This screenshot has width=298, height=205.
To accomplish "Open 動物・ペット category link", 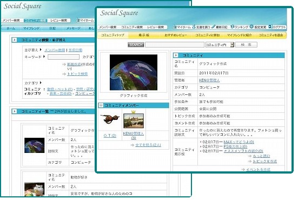I will click(x=60, y=89).
